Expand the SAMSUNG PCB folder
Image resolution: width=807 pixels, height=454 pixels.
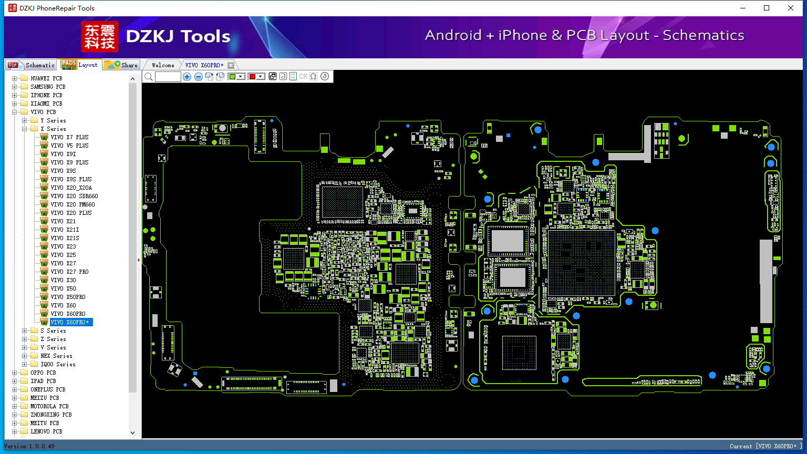pos(15,87)
